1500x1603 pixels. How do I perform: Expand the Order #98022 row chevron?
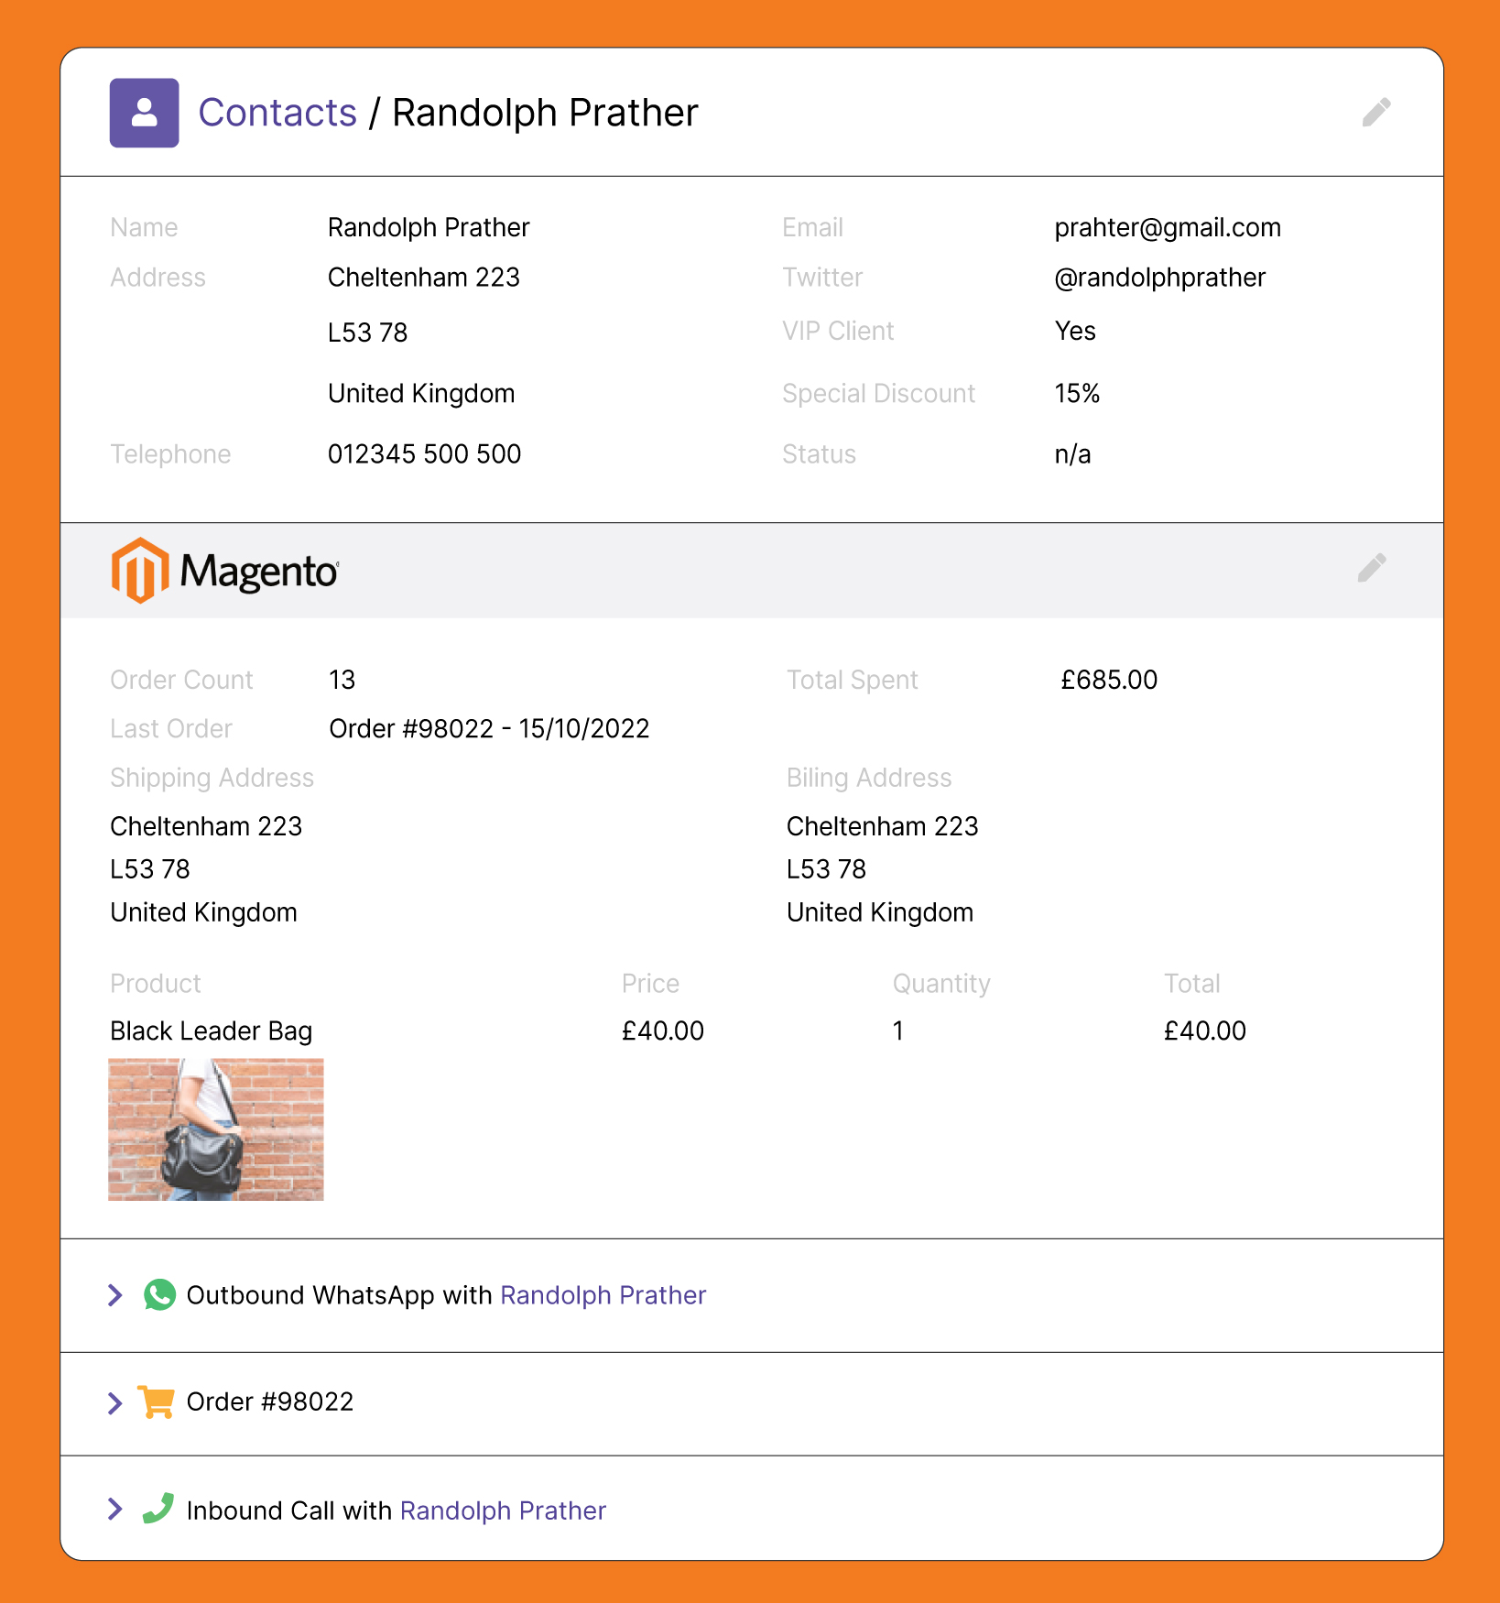click(x=115, y=1402)
